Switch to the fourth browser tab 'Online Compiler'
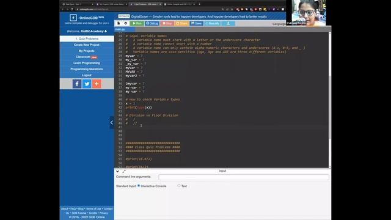 [x=180, y=4]
